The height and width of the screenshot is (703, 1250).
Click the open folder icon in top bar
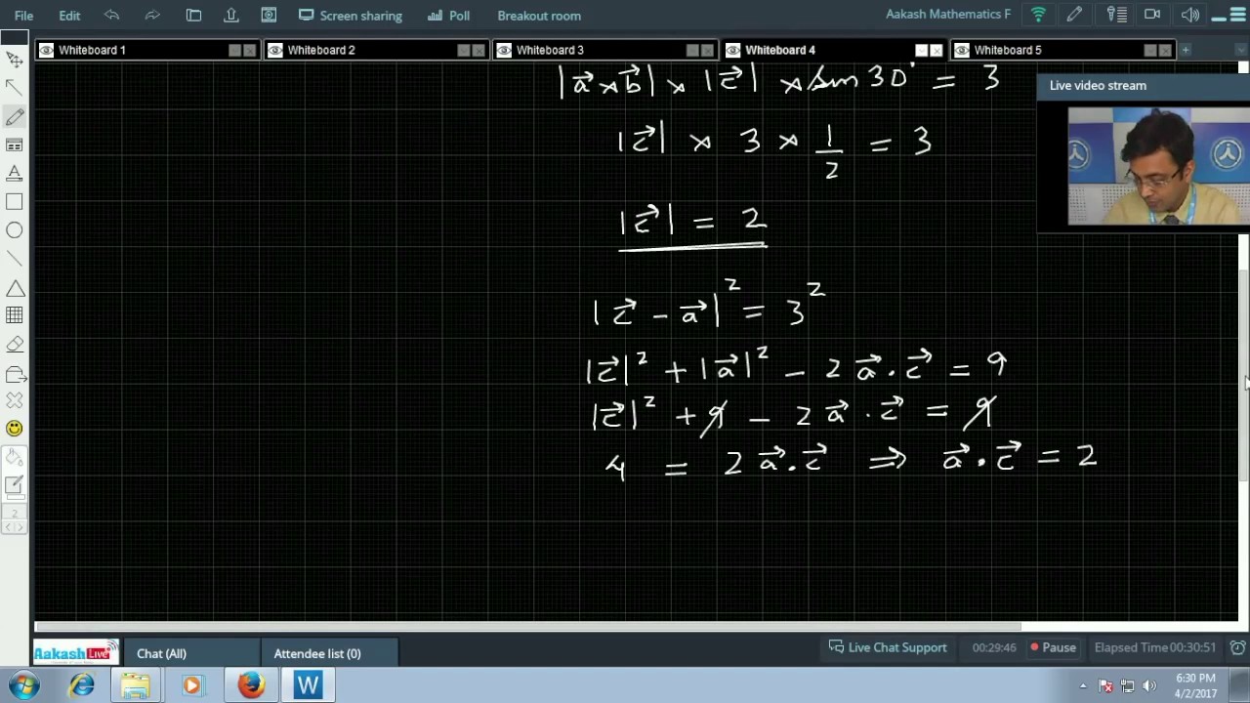pos(193,16)
